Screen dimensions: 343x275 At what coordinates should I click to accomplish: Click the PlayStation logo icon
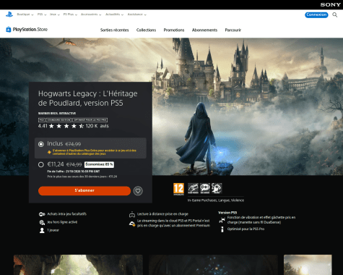tap(9, 14)
